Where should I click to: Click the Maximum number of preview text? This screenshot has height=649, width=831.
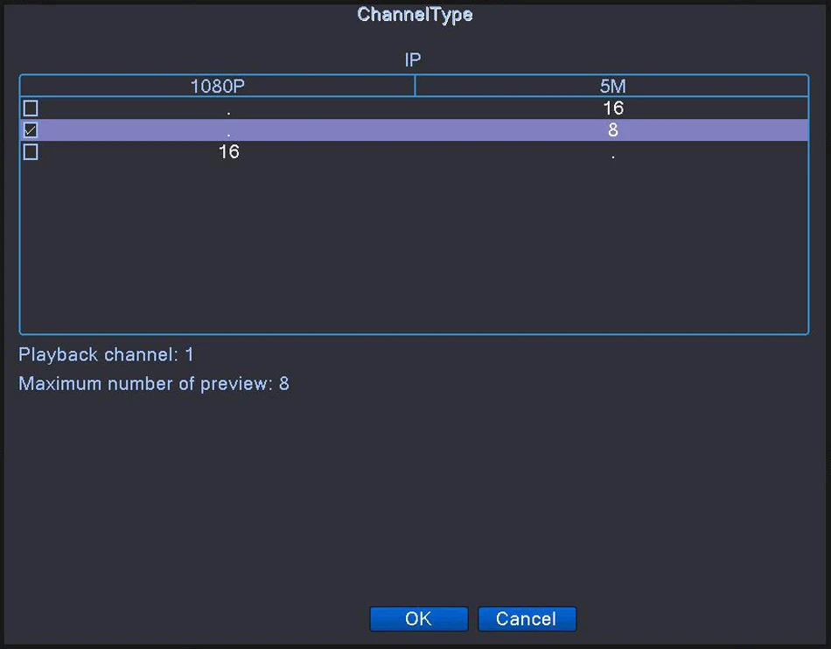(x=153, y=383)
